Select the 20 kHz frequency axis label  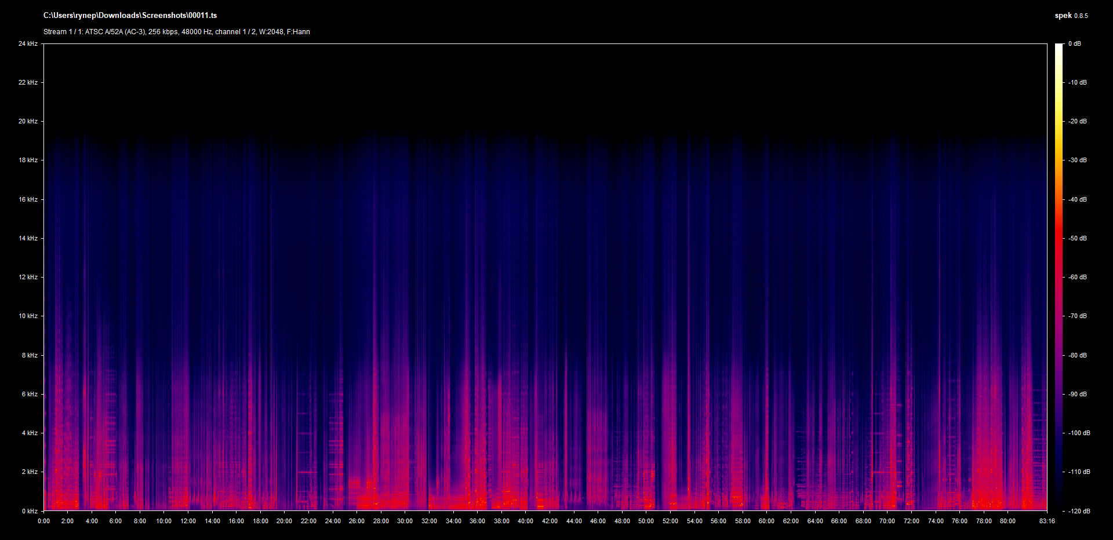click(28, 122)
